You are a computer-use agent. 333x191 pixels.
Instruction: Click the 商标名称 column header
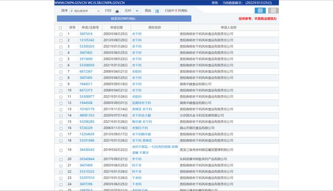point(155,28)
